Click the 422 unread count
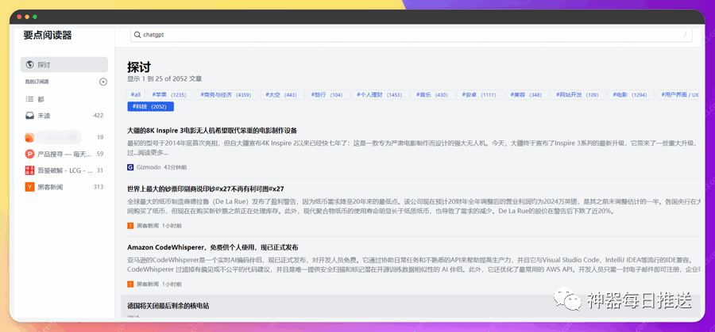The image size is (715, 332). 98,116
